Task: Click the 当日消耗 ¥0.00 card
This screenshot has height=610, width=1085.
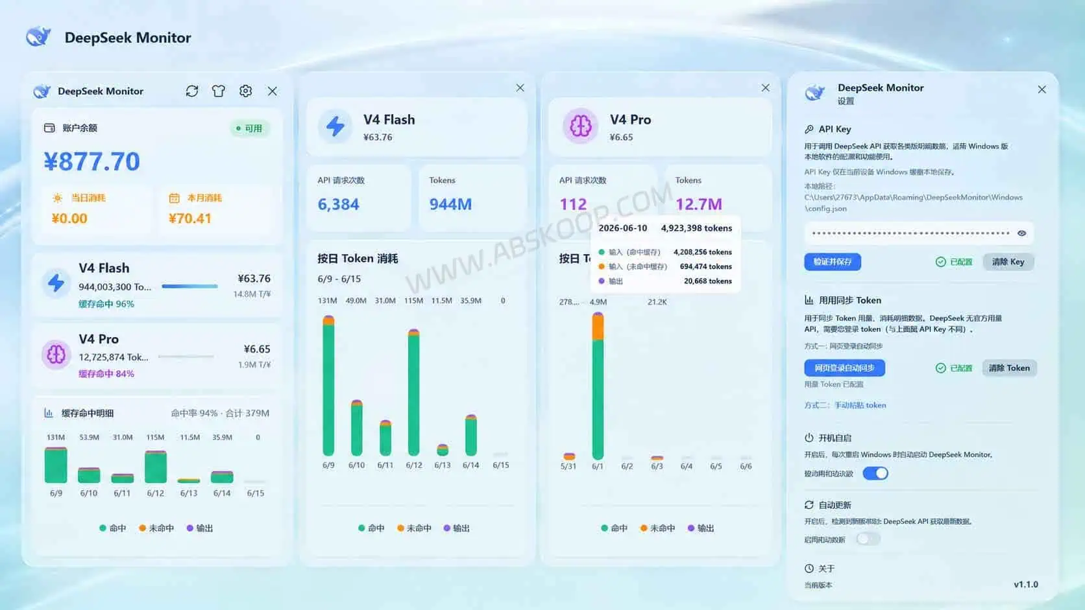Action: click(x=97, y=209)
